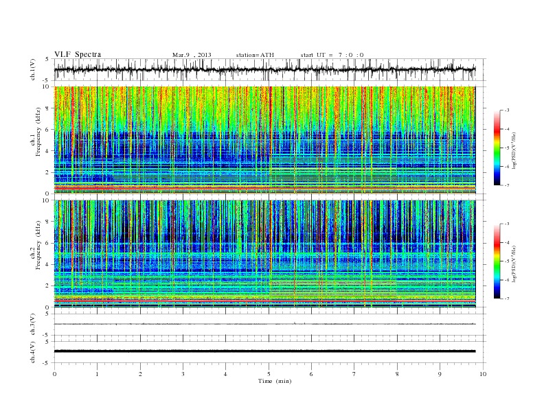Click the "ch.1(V)" waveform axis label
This screenshot has width=544, height=420.
pos(33,70)
